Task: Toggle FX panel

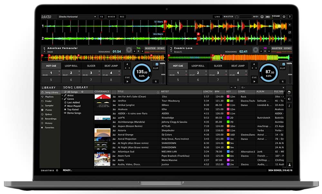Action: (102, 17)
